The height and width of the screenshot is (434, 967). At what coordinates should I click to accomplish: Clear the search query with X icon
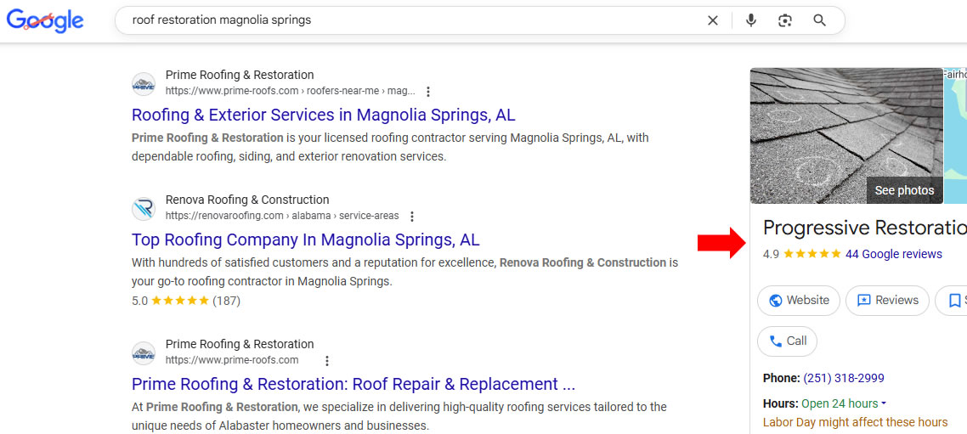(713, 20)
